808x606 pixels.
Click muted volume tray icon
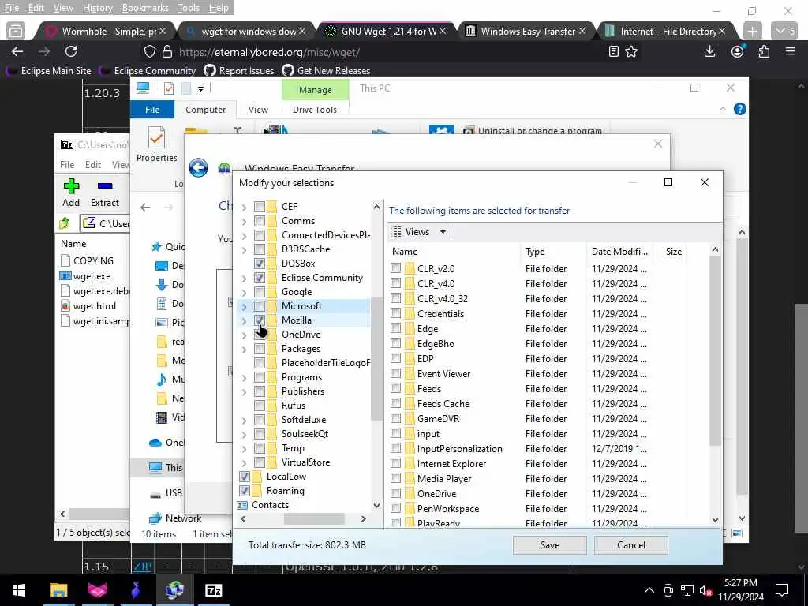[x=706, y=590]
